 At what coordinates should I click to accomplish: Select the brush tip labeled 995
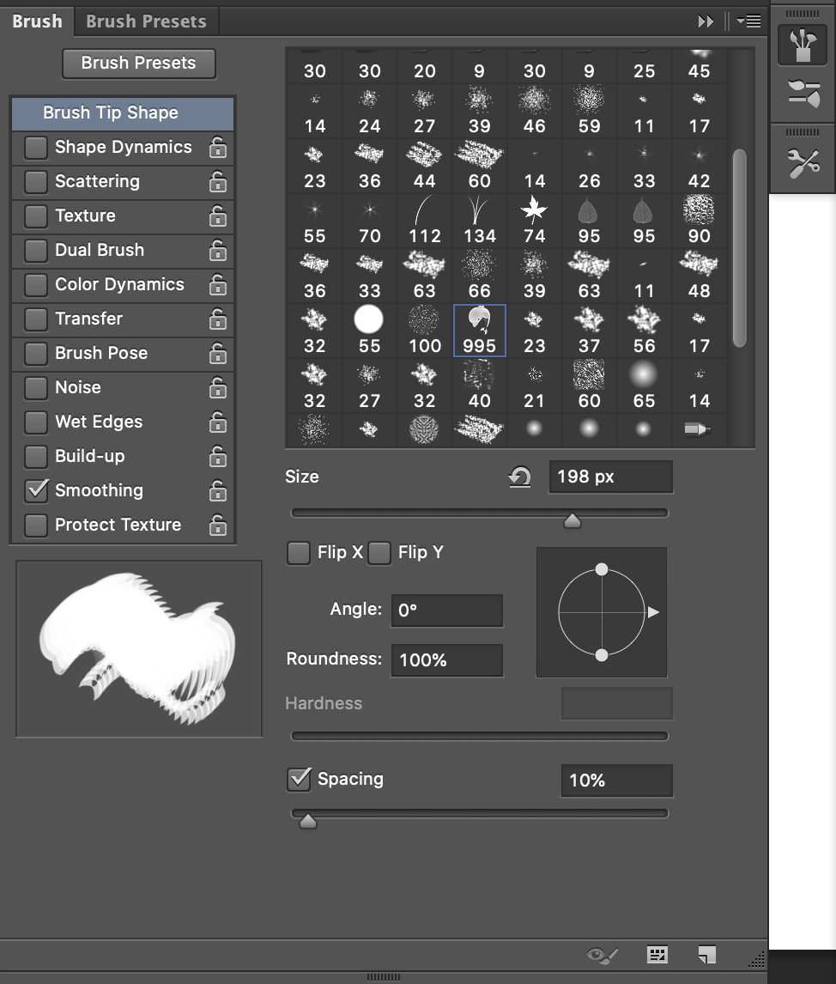pos(479,330)
